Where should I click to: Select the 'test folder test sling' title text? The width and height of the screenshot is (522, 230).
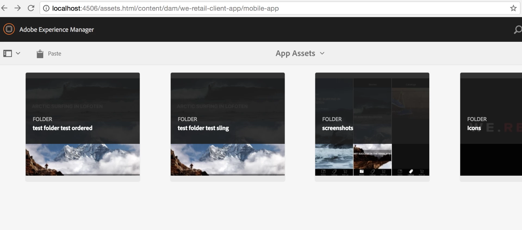tap(203, 128)
